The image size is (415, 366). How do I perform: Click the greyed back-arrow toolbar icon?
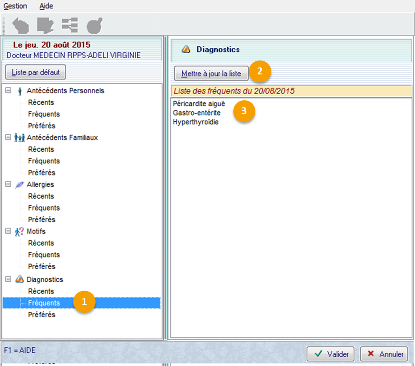coord(21,25)
